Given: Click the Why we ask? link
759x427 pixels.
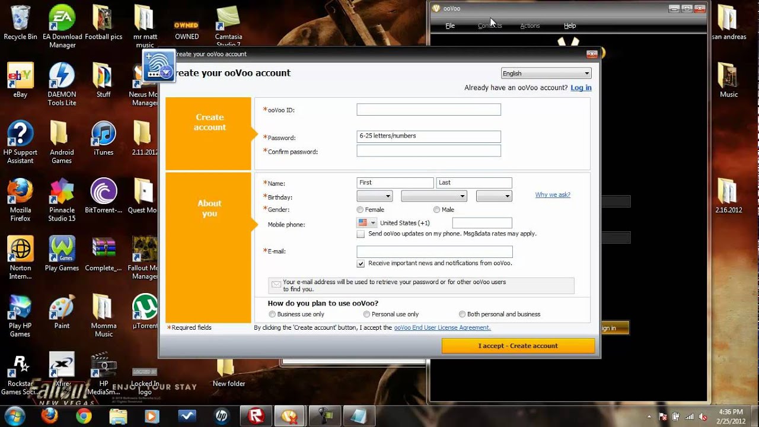Looking at the screenshot, I should tap(553, 195).
